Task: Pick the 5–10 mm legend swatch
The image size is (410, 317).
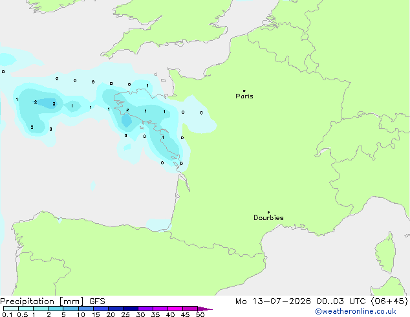Action: click(x=70, y=309)
